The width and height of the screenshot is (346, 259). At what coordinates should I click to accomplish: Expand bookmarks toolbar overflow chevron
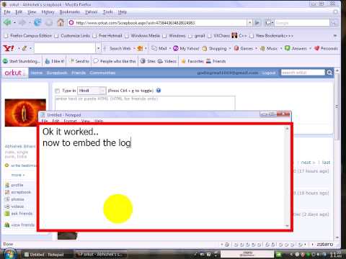(x=335, y=36)
